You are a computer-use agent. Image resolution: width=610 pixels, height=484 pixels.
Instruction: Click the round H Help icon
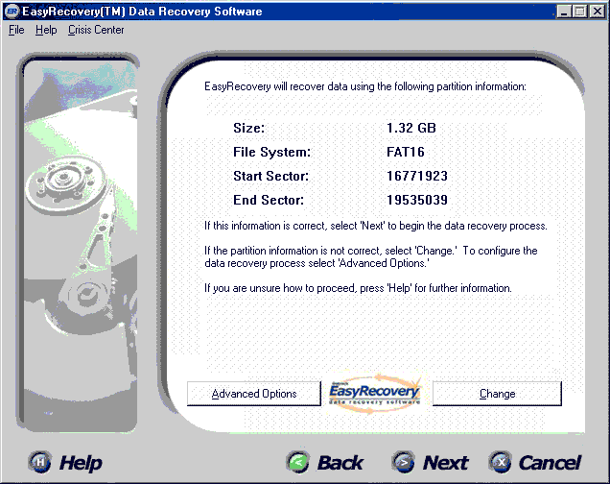[x=39, y=462]
